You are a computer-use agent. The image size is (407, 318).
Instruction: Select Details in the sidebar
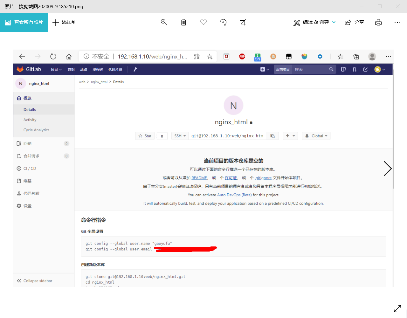click(x=44, y=109)
